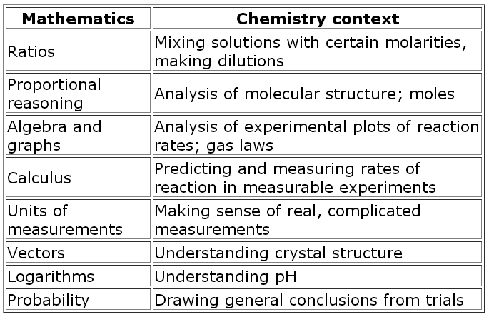Click the Mathematics column header

pos(77,19)
